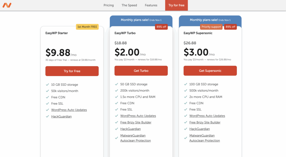Viewport: 286px width, 157px height.
Task: Select the EasyWP Starter plan title
Action: click(56, 33)
